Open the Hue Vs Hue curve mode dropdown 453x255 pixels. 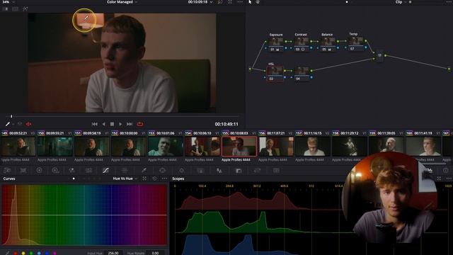tap(125, 178)
